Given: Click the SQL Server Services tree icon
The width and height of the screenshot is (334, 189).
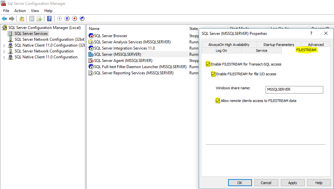Looking at the screenshot, I should click(10, 34).
